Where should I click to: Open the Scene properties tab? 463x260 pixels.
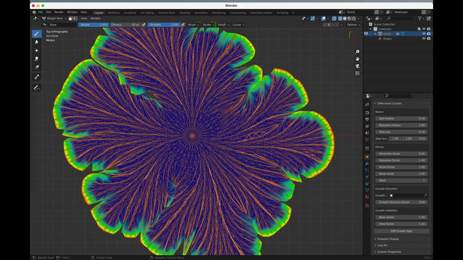click(367, 133)
